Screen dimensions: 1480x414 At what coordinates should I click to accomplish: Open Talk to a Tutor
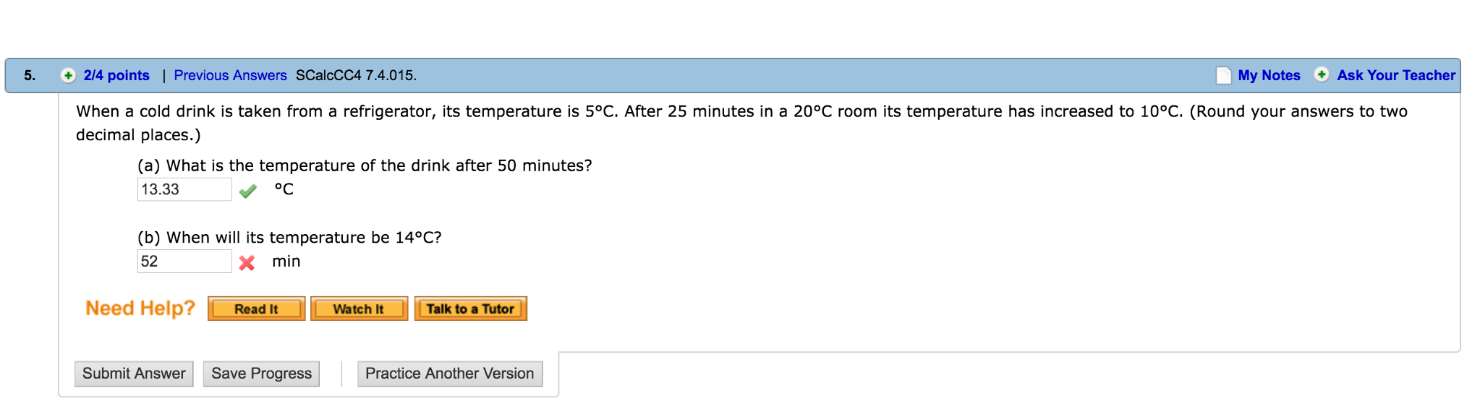(x=470, y=309)
